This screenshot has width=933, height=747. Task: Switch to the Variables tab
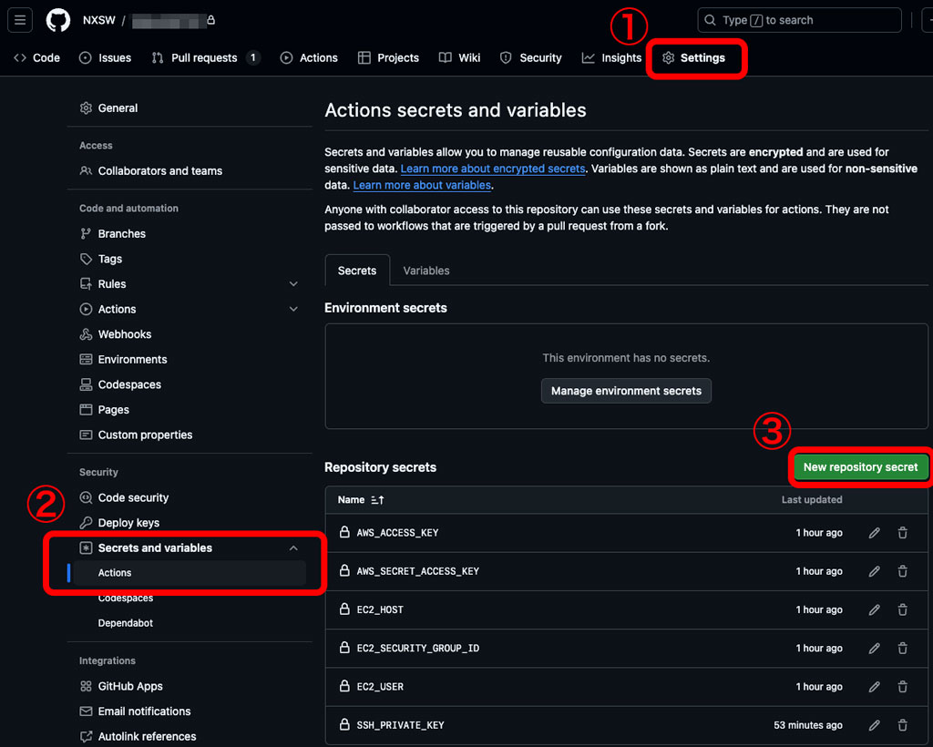point(425,271)
